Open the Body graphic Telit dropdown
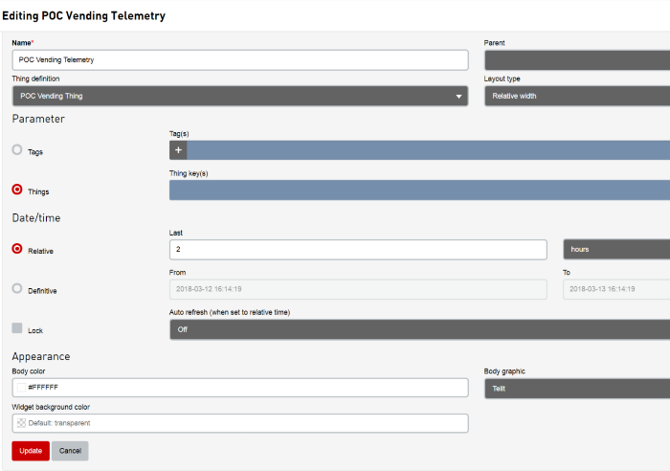This screenshot has width=670, height=471. (577, 389)
